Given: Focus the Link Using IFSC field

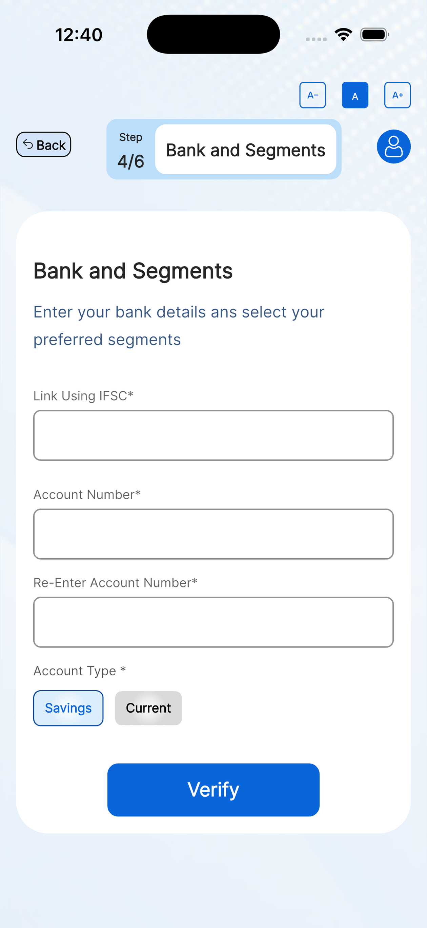Looking at the screenshot, I should point(213,435).
